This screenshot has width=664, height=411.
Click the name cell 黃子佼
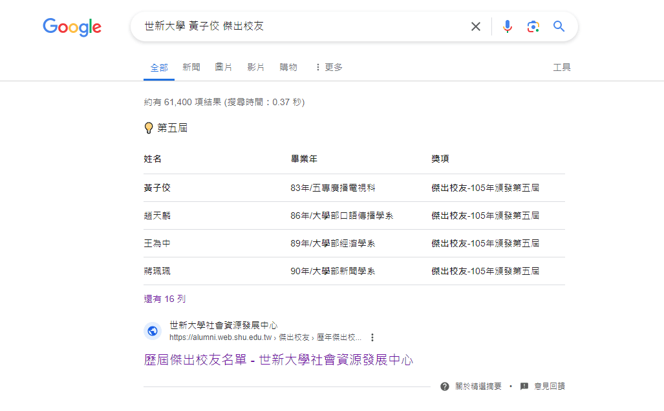click(157, 188)
